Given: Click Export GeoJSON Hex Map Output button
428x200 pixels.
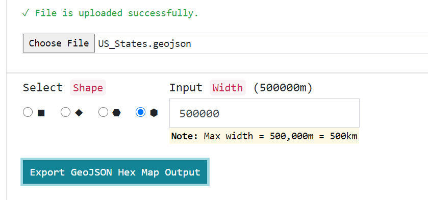Looking at the screenshot, I should click(x=115, y=172).
